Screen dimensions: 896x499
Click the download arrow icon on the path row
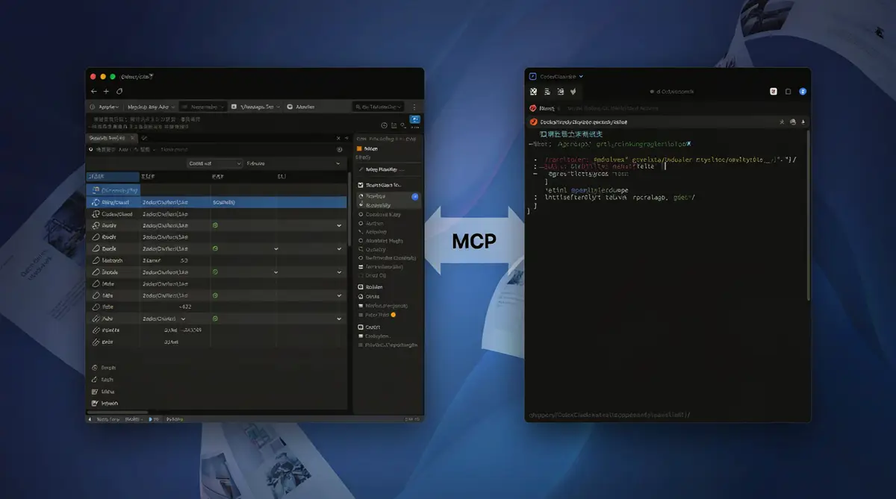[x=803, y=122]
